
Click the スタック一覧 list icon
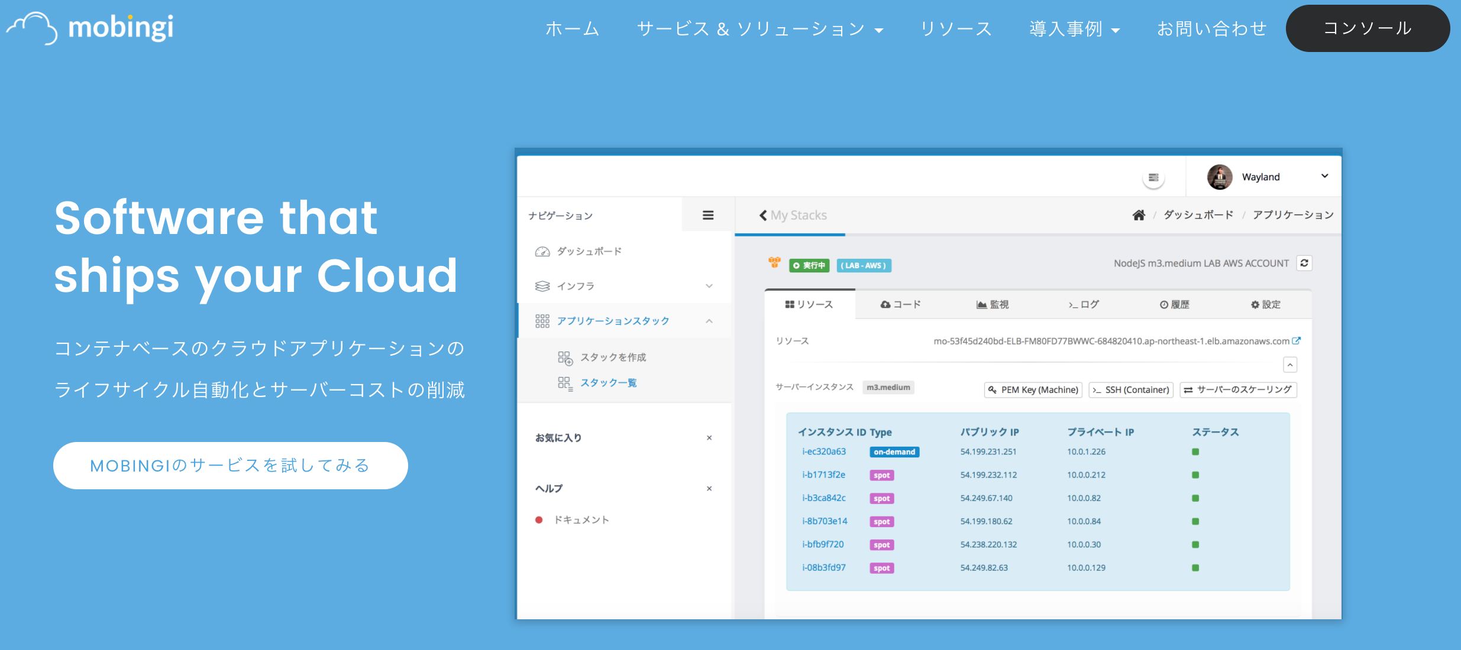[x=565, y=383]
